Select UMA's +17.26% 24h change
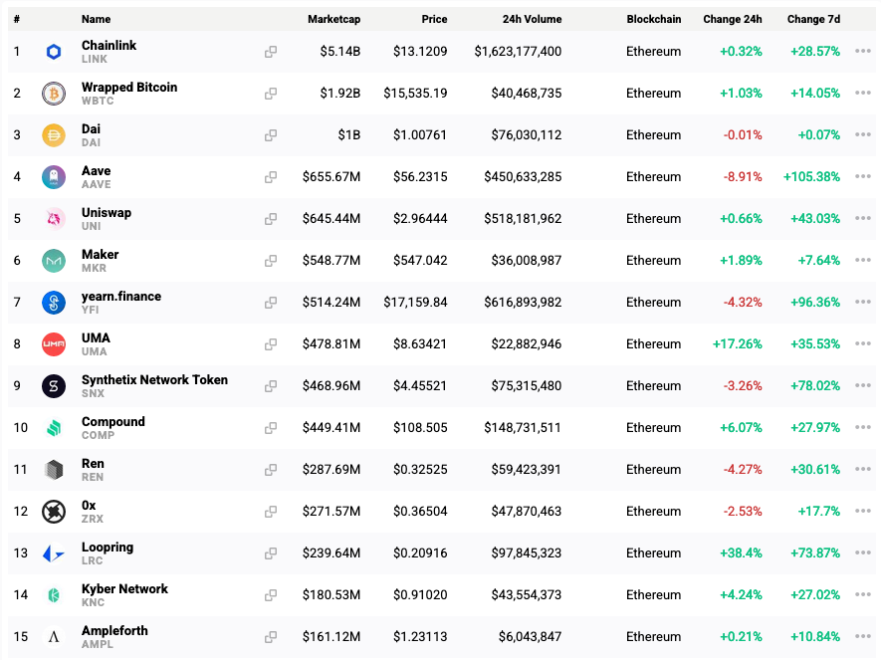 click(x=738, y=344)
